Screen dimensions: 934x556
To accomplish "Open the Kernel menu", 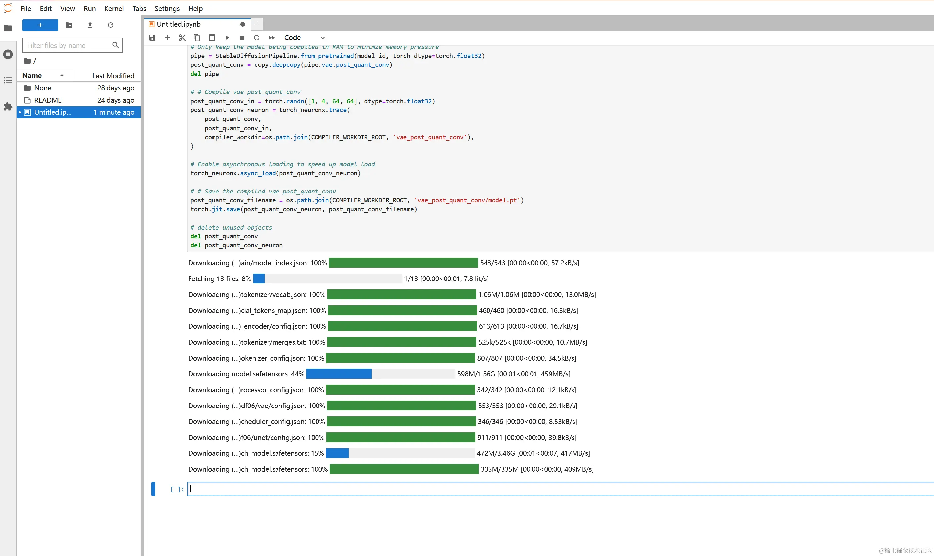I will tap(114, 8).
